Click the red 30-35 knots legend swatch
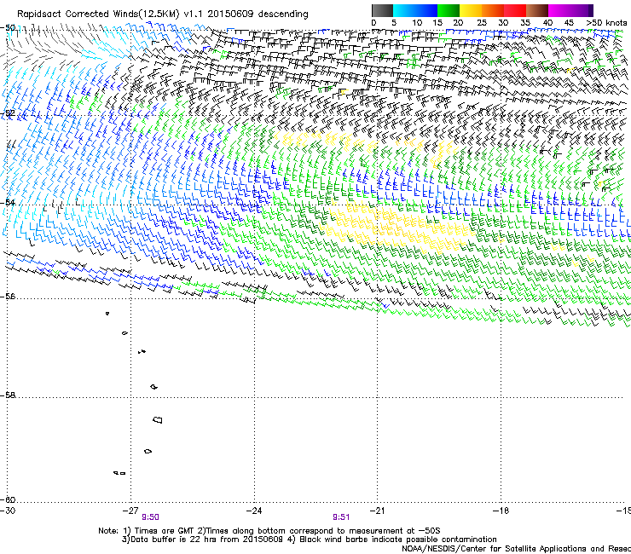 point(515,10)
